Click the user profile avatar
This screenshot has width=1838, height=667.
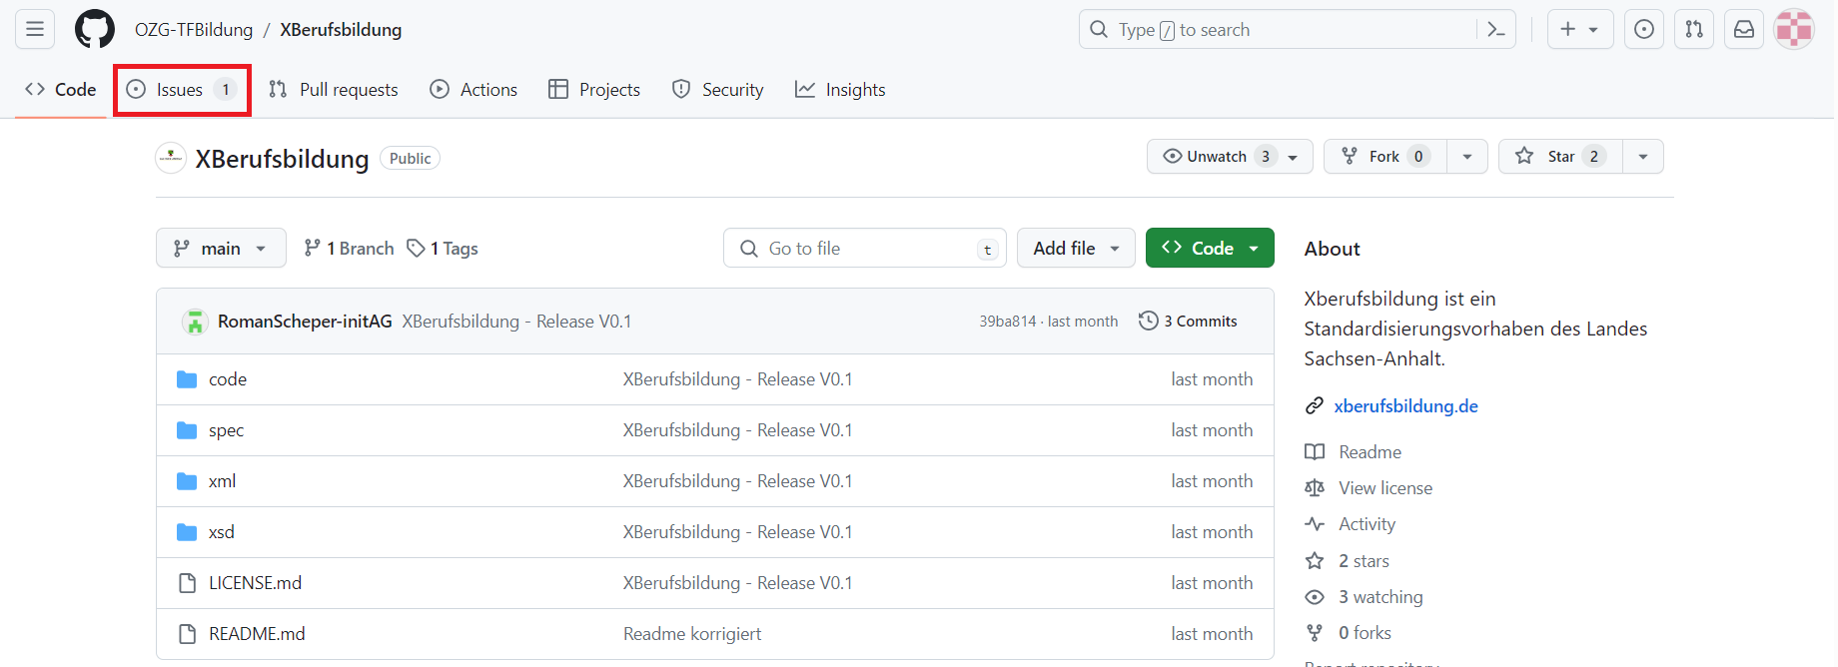click(1794, 30)
